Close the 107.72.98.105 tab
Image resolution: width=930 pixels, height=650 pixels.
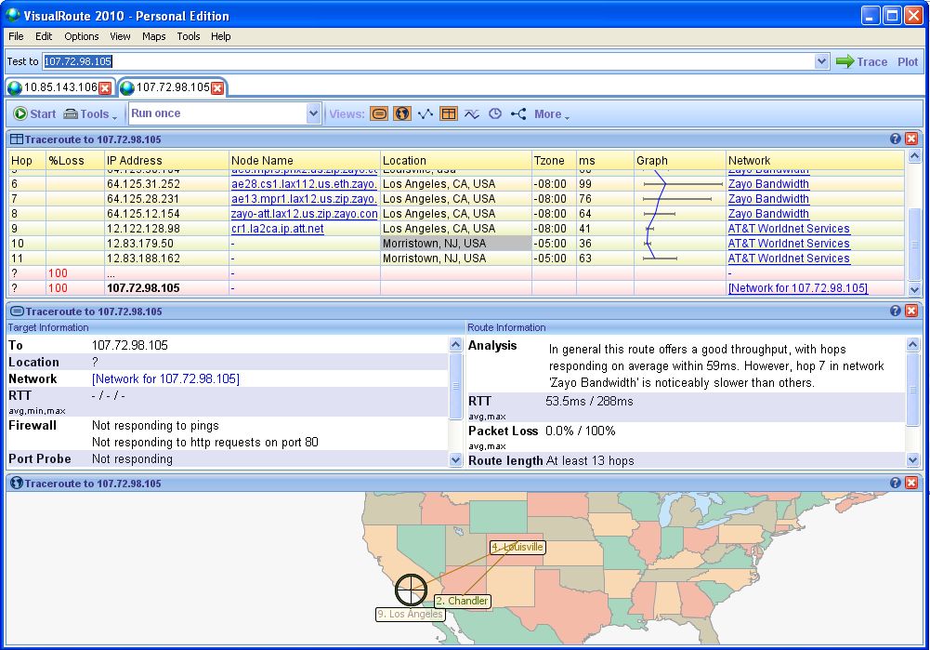click(217, 87)
